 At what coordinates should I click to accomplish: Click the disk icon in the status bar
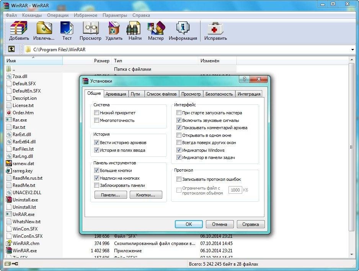tap(8, 264)
